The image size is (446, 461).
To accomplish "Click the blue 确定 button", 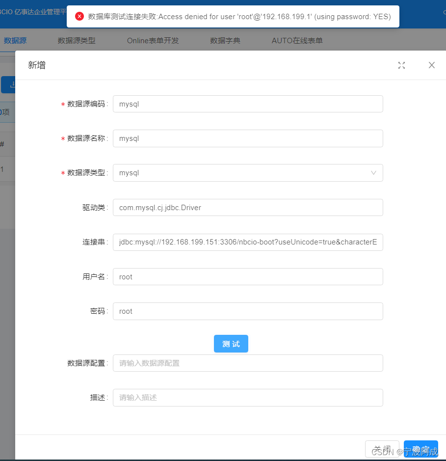I will pos(421,449).
